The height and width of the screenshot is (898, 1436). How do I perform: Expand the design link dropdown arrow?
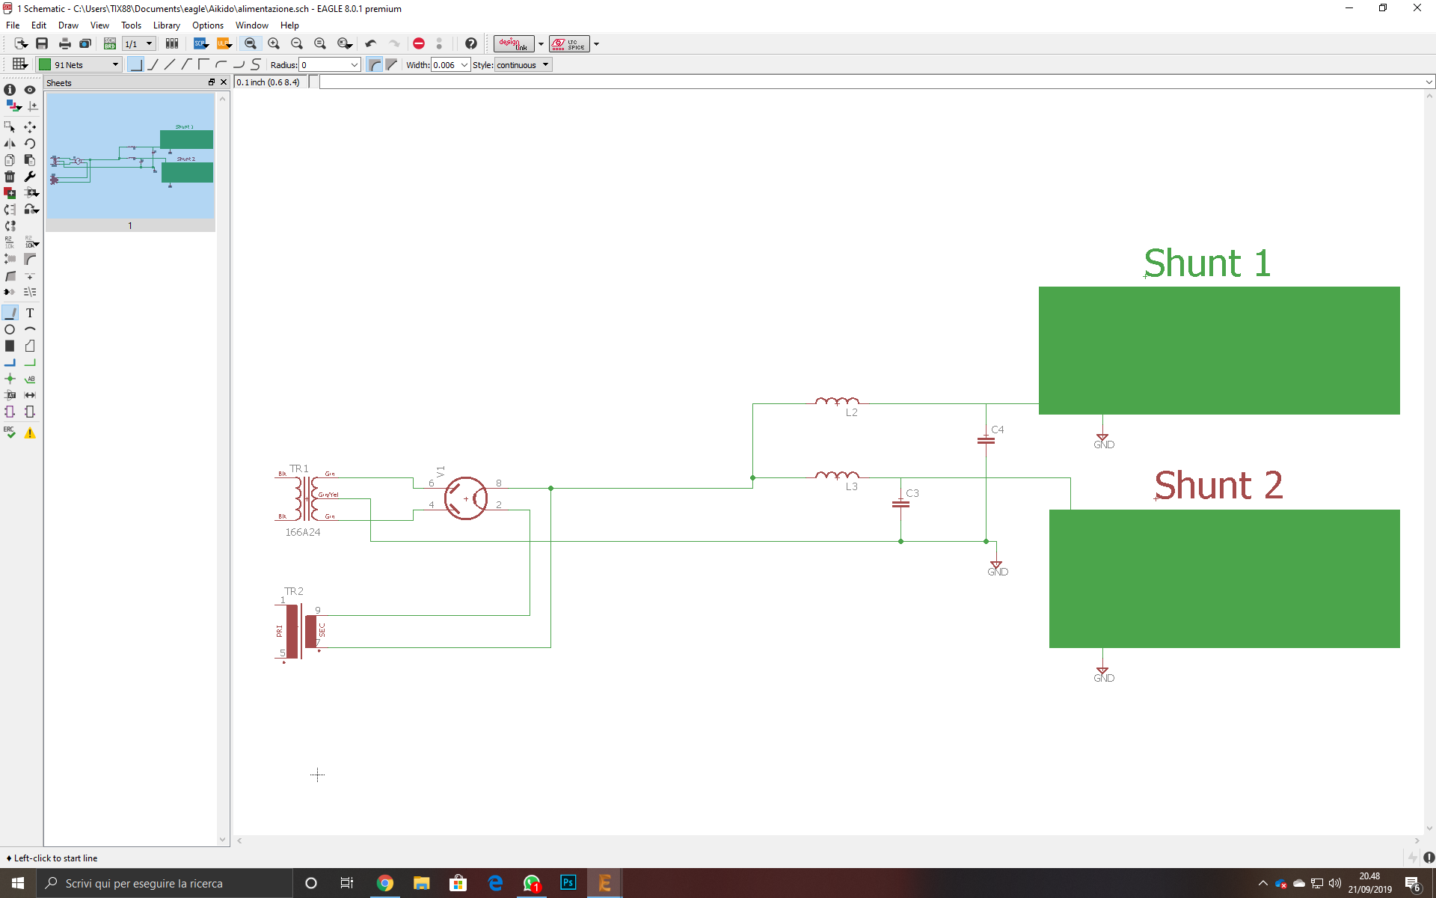point(541,43)
